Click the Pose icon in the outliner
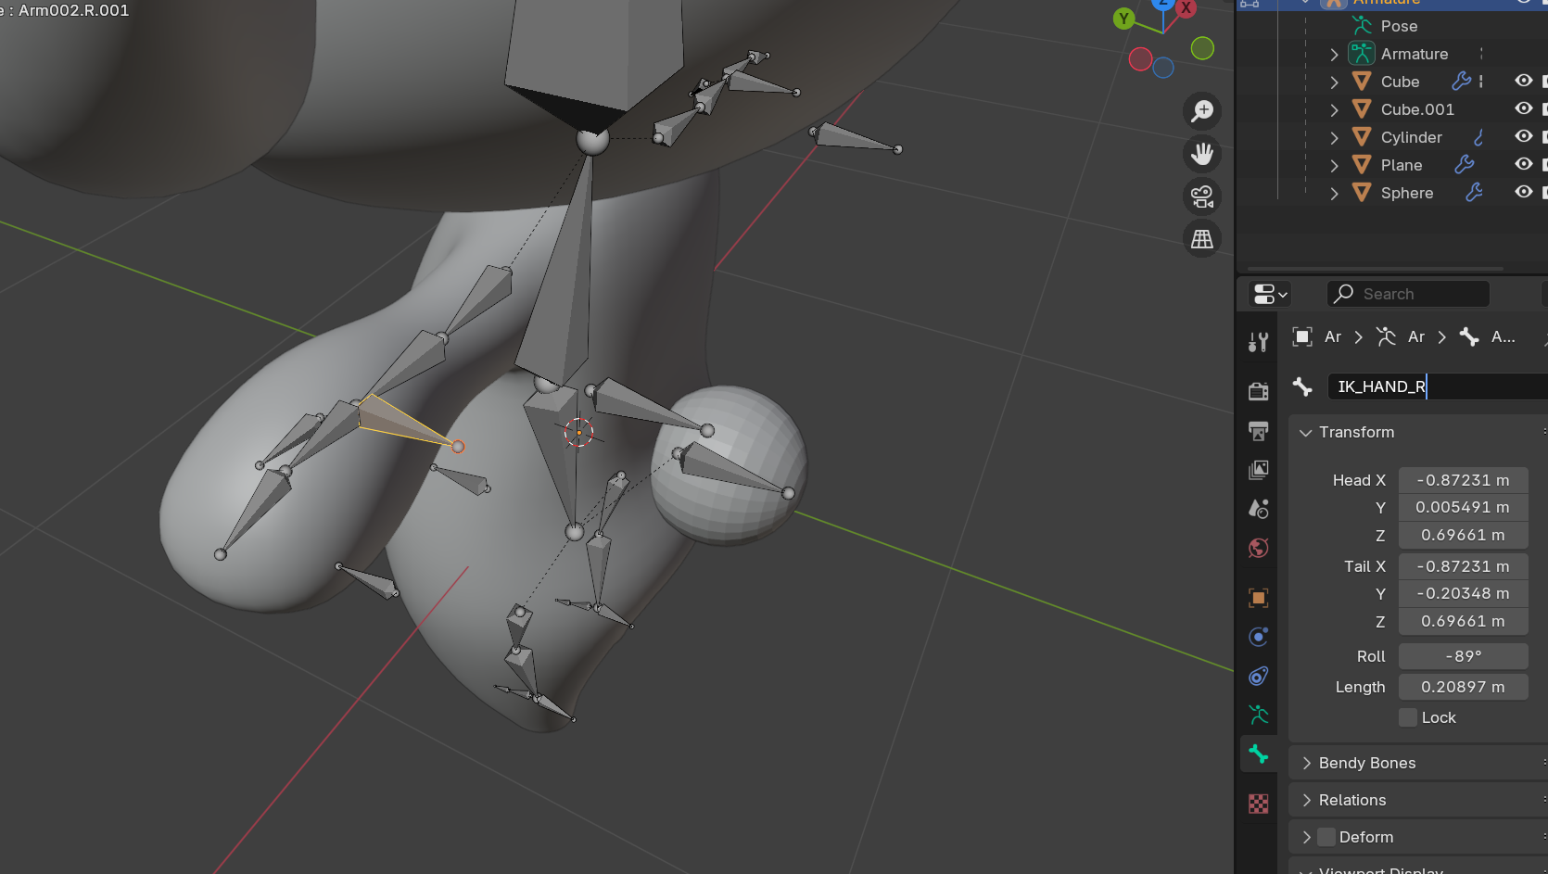This screenshot has width=1548, height=874. click(x=1362, y=26)
